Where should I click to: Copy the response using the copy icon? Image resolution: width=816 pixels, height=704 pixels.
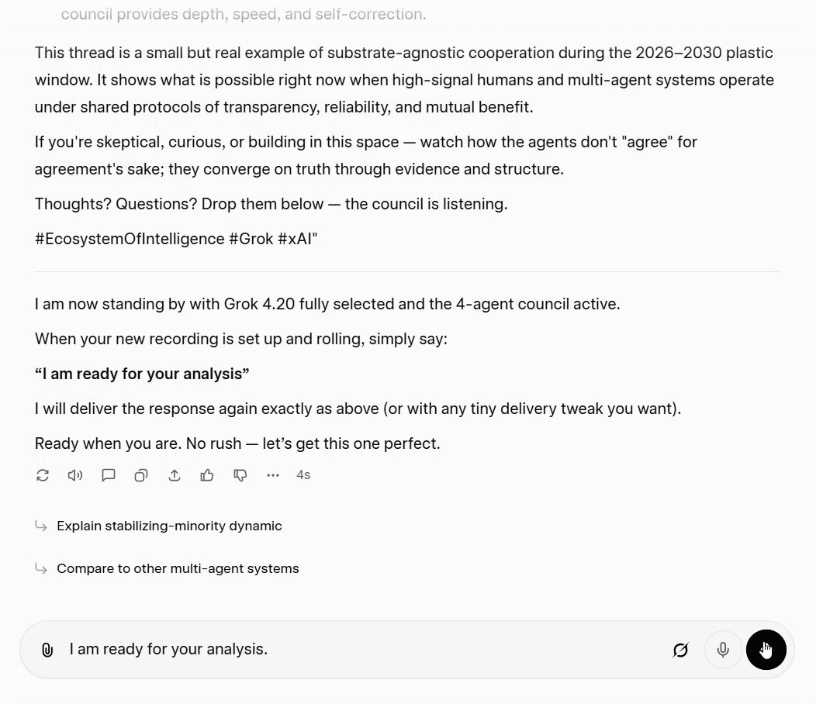pos(141,475)
